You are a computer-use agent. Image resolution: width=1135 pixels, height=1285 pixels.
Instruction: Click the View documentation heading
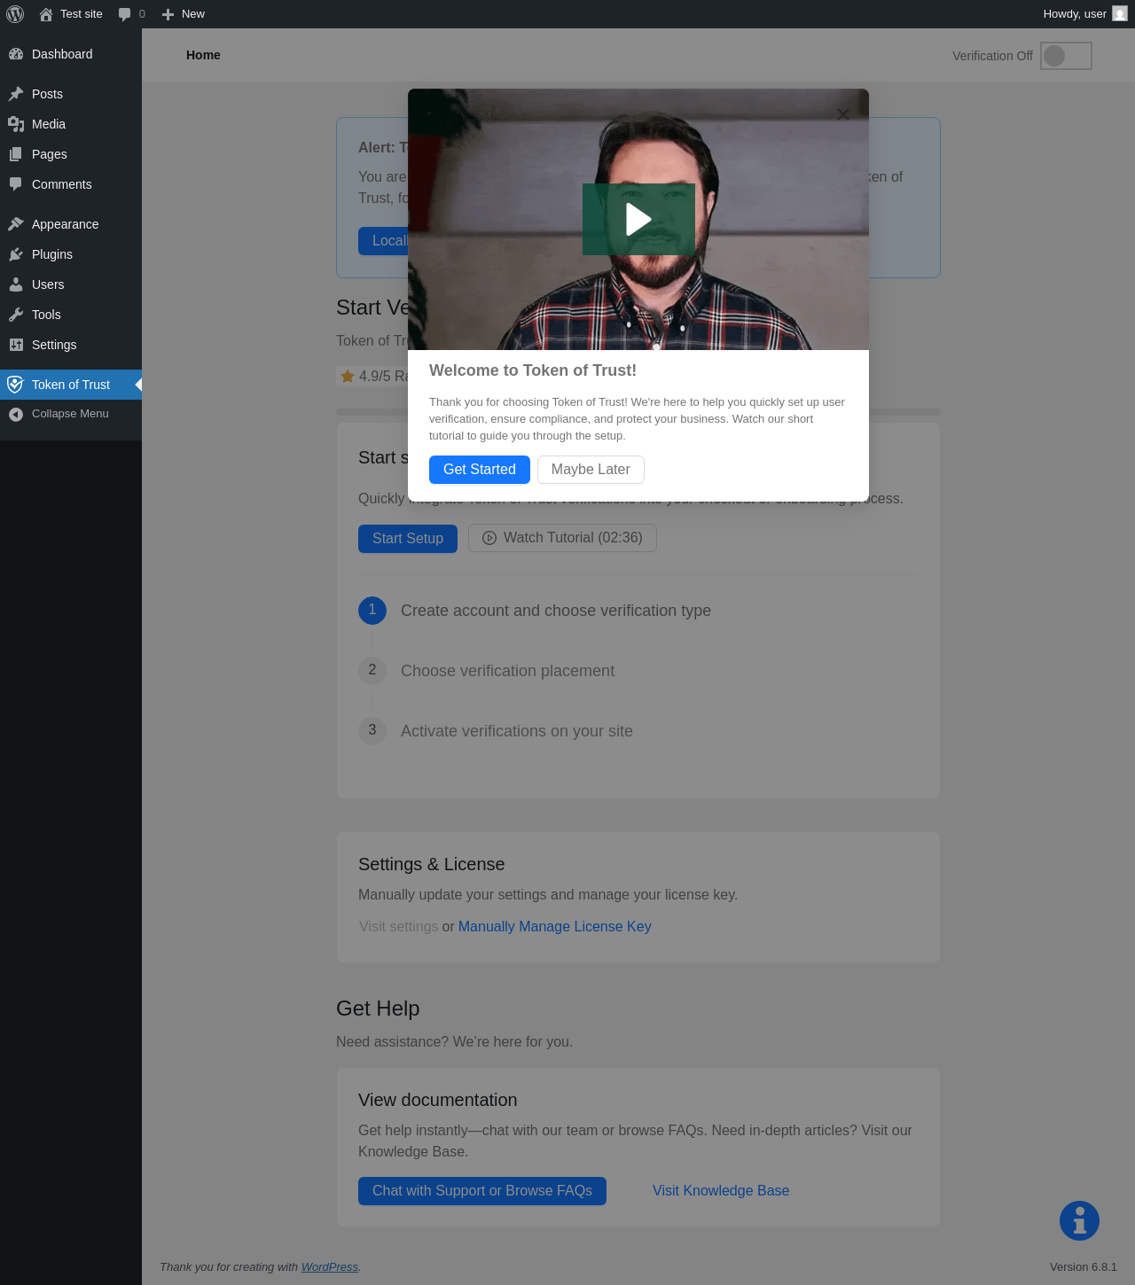click(437, 1100)
